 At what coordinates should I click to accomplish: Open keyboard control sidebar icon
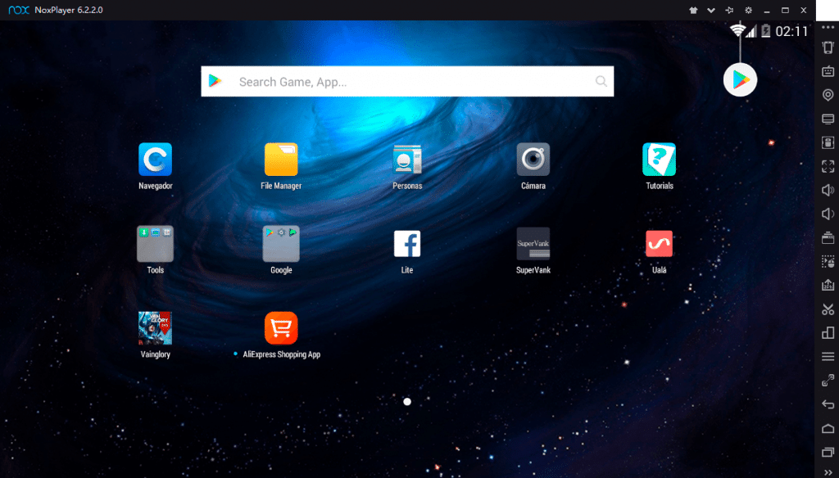click(828, 71)
